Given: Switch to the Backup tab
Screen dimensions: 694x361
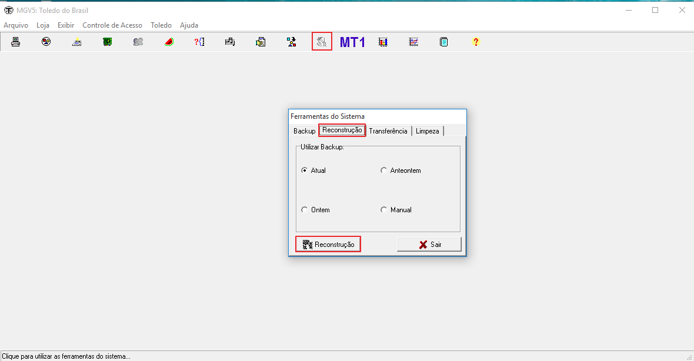Looking at the screenshot, I should click(x=304, y=131).
